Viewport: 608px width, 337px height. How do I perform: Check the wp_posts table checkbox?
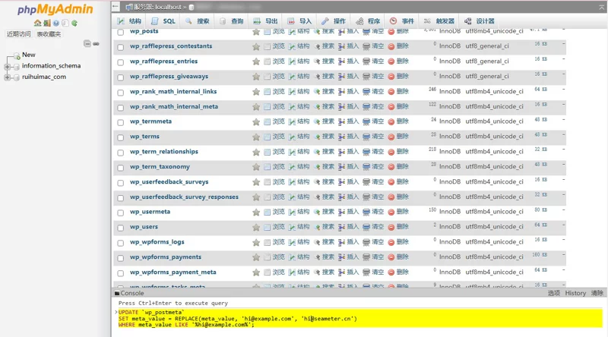coord(121,32)
